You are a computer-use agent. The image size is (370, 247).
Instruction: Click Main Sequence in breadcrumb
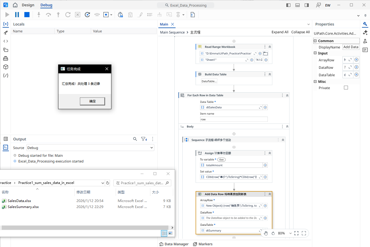tap(172, 32)
